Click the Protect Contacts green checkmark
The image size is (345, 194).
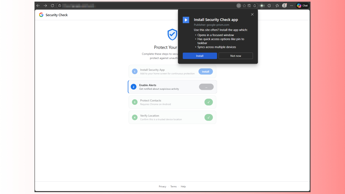(x=209, y=102)
